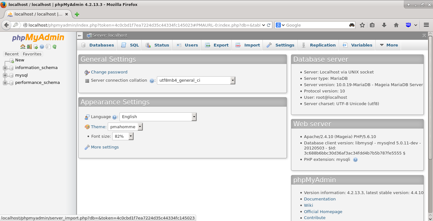Open the Wiki link
Viewport: 433px width, 221px height.
click(x=308, y=205)
